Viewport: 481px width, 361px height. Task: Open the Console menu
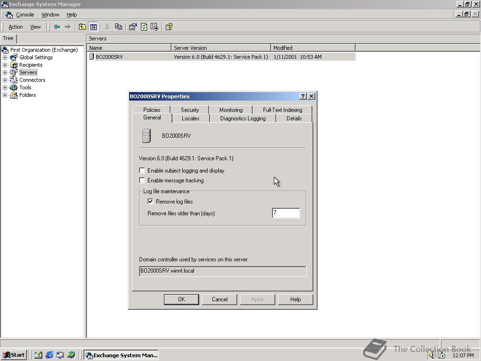point(25,15)
